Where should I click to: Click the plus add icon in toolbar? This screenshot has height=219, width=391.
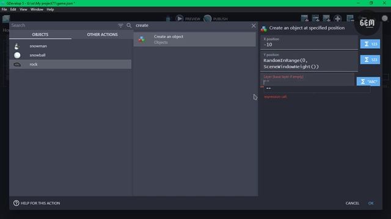point(338,18)
